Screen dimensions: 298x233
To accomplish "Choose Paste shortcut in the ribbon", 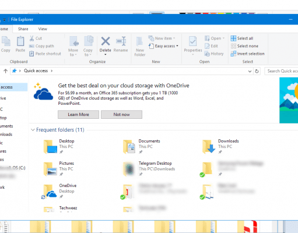I will [45, 54].
